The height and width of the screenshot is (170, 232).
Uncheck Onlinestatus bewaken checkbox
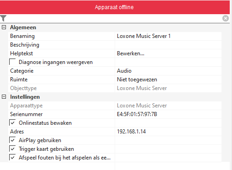[x=12, y=123]
